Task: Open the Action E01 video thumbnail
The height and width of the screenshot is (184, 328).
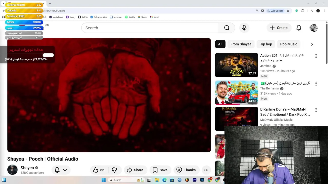Action: (237, 65)
